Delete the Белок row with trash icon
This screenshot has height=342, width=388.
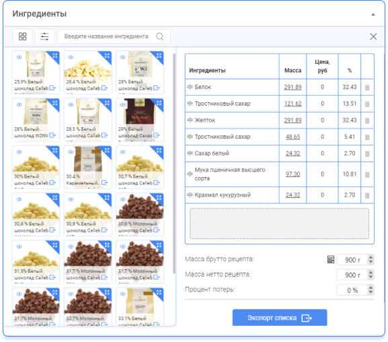pyautogui.click(x=367, y=88)
